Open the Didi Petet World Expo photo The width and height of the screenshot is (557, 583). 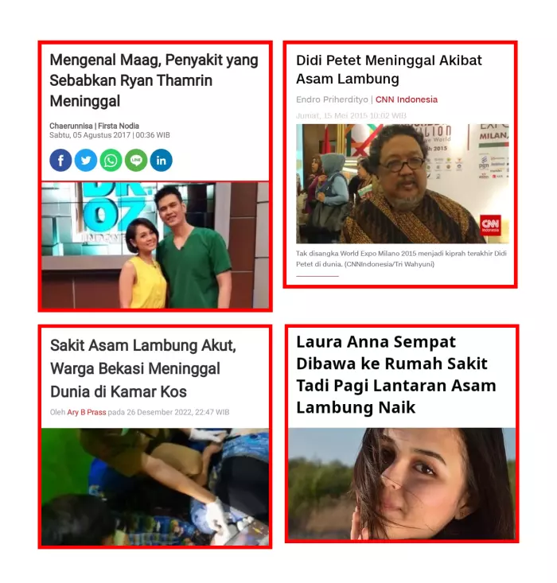point(402,184)
